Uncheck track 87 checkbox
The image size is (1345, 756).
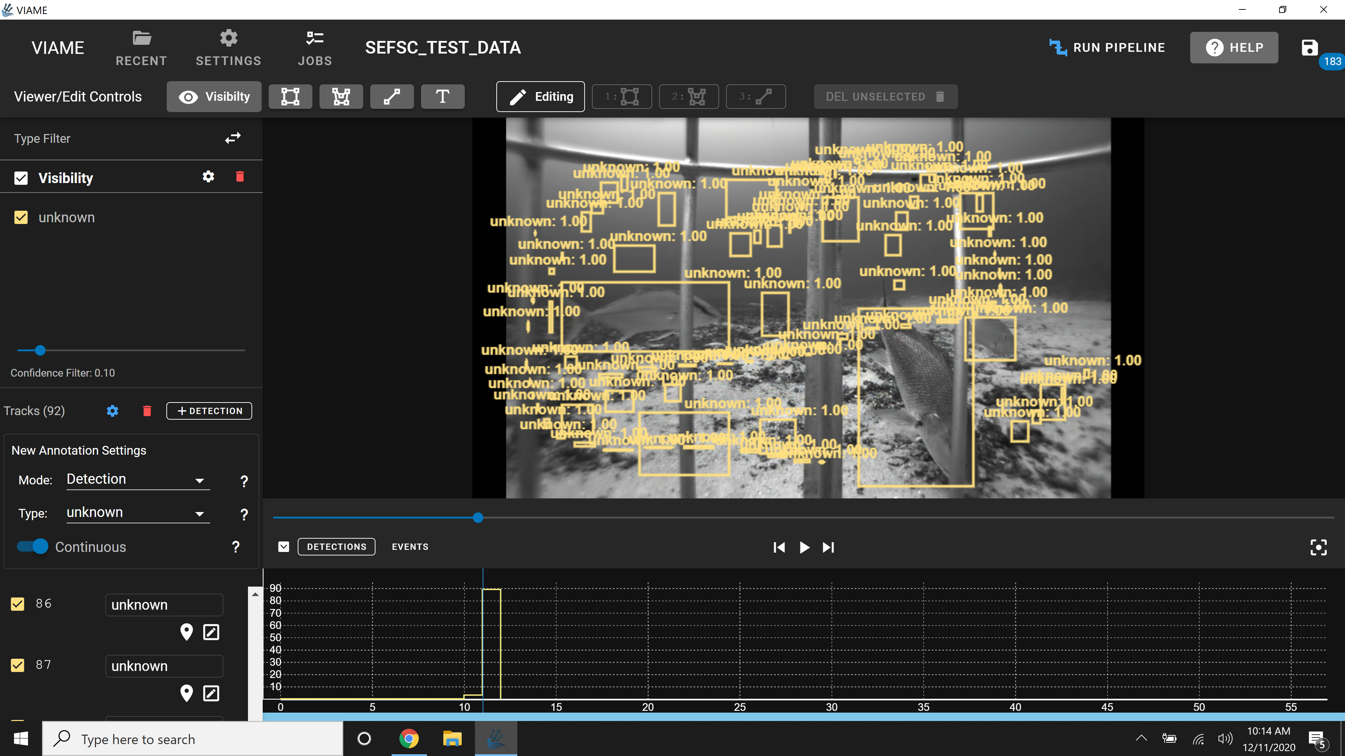[18, 665]
